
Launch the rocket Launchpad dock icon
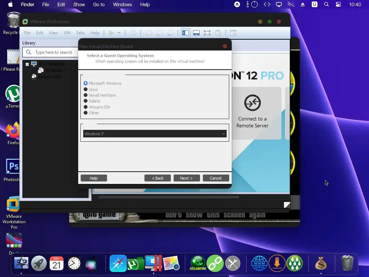[39, 263]
